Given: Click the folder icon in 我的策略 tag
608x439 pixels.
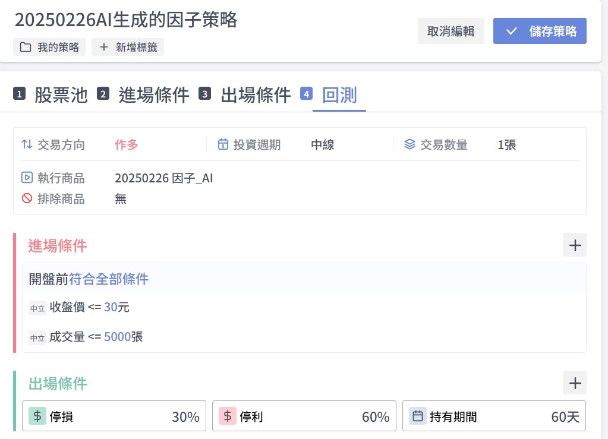Looking at the screenshot, I should coord(26,48).
